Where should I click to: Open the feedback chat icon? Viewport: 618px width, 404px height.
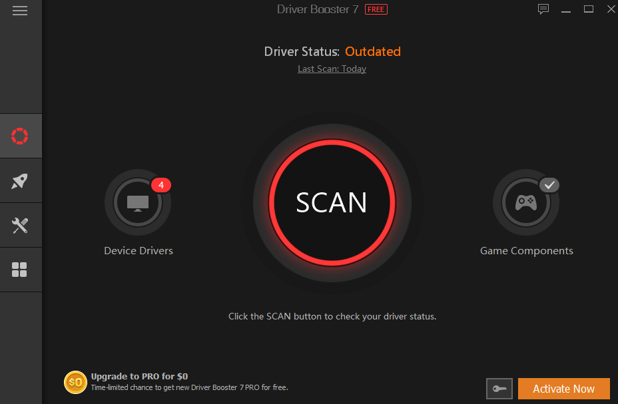coord(543,9)
